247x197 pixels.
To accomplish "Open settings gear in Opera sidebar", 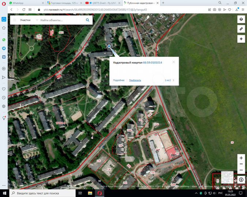I will [4, 106].
